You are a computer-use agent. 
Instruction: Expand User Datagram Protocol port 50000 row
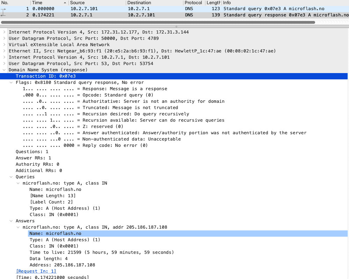click(x=4, y=38)
